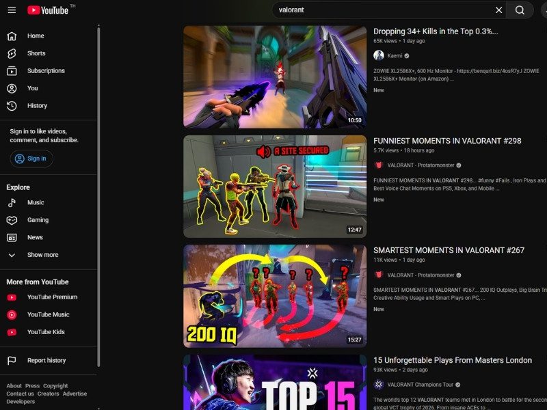This screenshot has height=410, width=547.
Task: Click Protatomonster channel name under Smartest Moments #267
Action: [x=421, y=275]
